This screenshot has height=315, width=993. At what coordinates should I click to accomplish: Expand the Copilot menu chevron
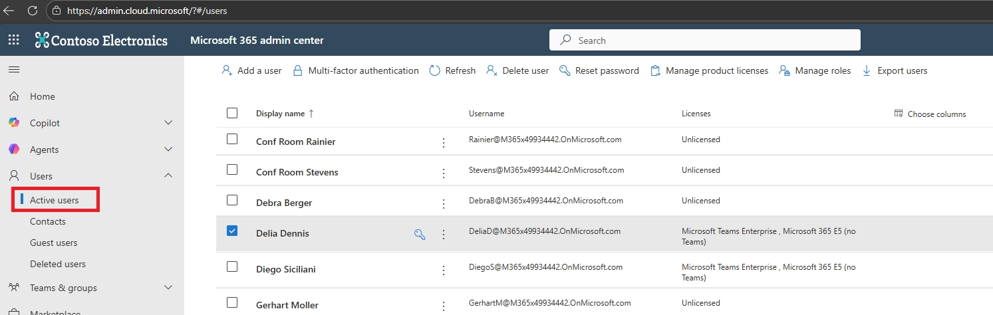coord(168,123)
